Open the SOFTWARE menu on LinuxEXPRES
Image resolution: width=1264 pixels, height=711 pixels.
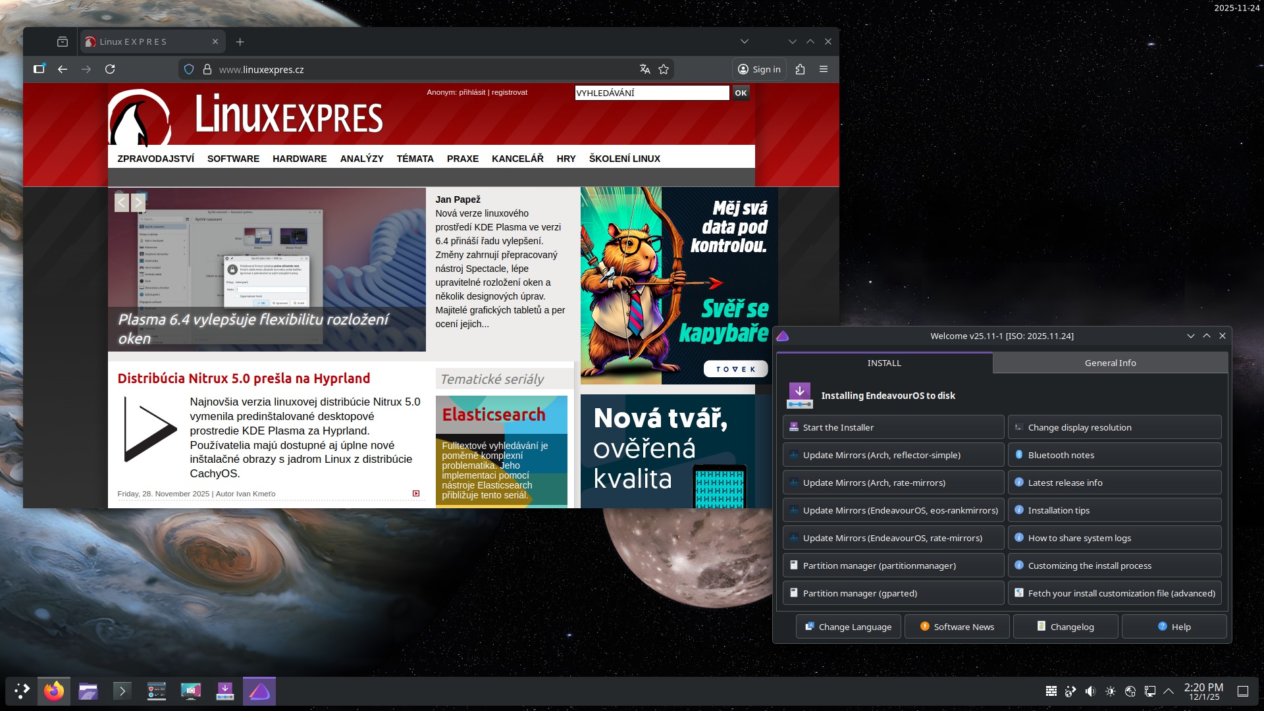pyautogui.click(x=233, y=159)
